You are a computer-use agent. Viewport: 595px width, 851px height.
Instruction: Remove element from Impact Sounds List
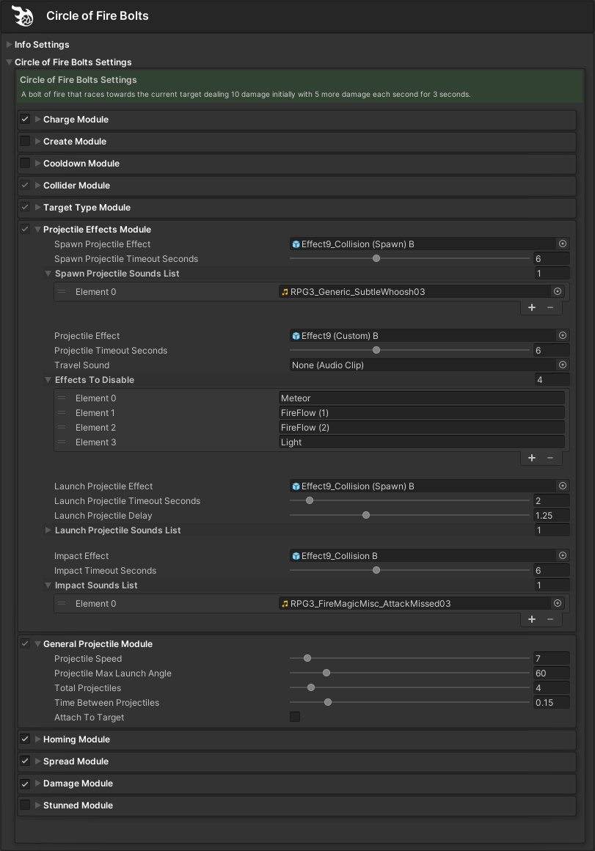click(550, 619)
